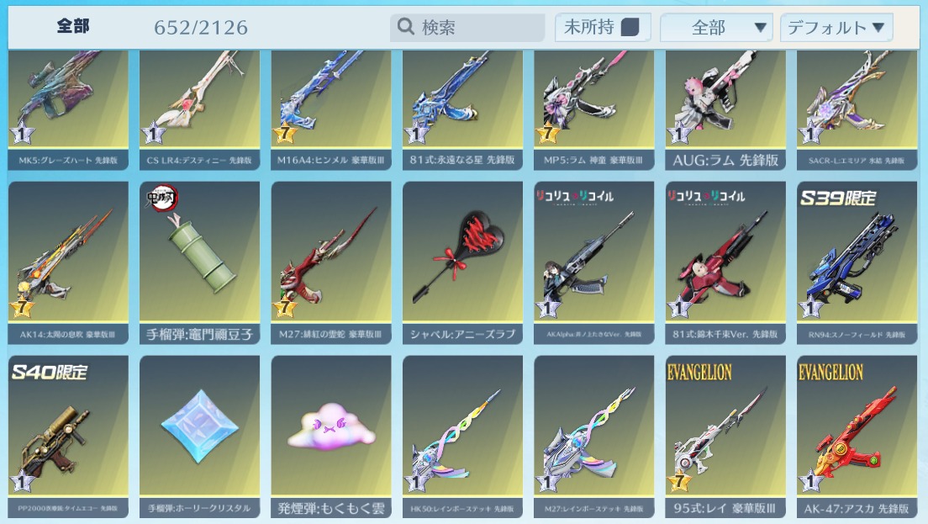Select the AK14:太陽の息吹 flame rifle card
This screenshot has width=928, height=524.
pyautogui.click(x=68, y=262)
